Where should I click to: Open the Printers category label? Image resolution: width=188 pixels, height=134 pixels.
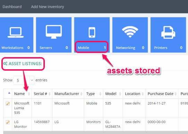tap(161, 48)
